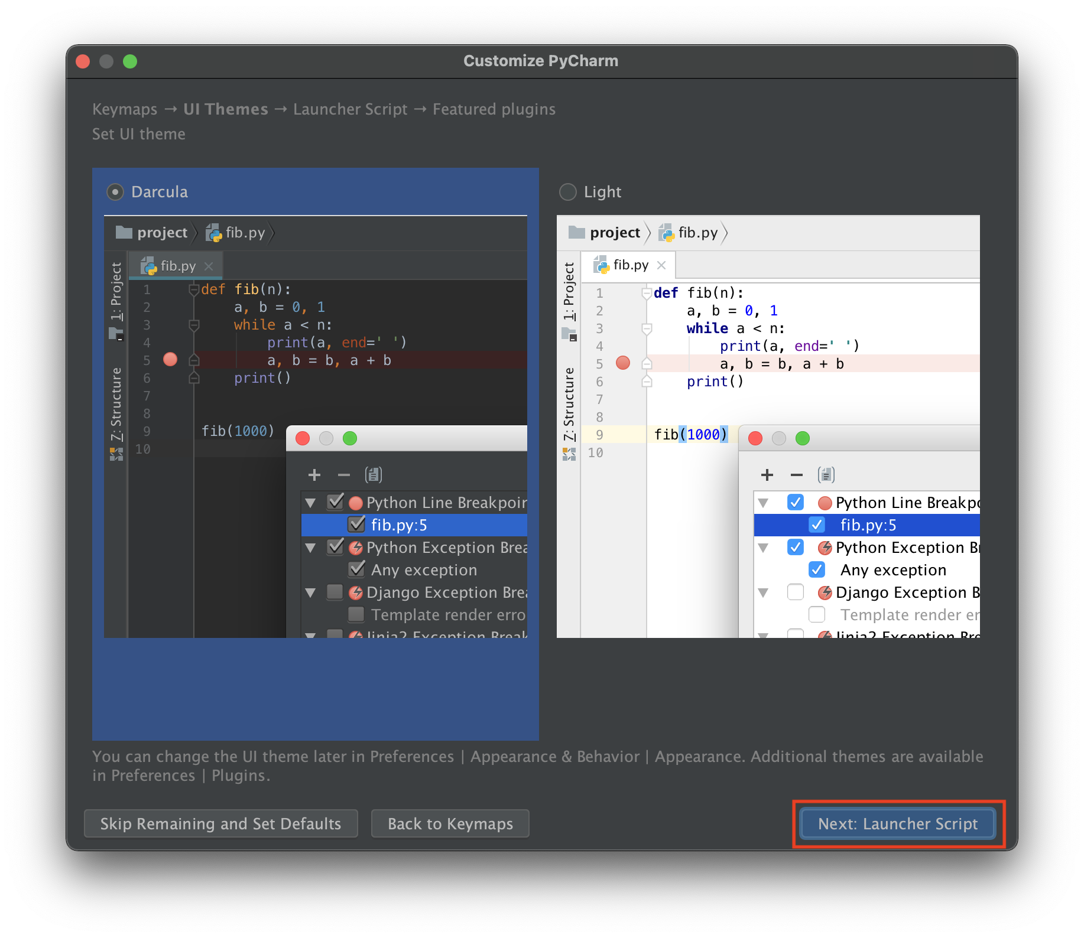Toggle Template render error checkbox in Darcula preview
The image size is (1084, 938).
click(x=356, y=614)
